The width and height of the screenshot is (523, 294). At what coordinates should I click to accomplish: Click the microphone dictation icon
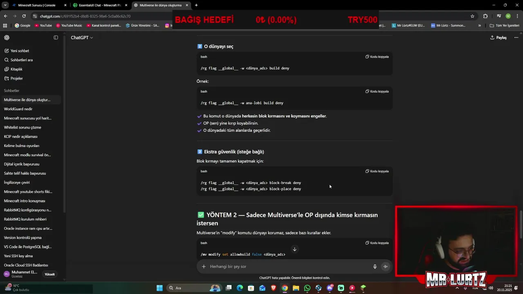pos(375,267)
